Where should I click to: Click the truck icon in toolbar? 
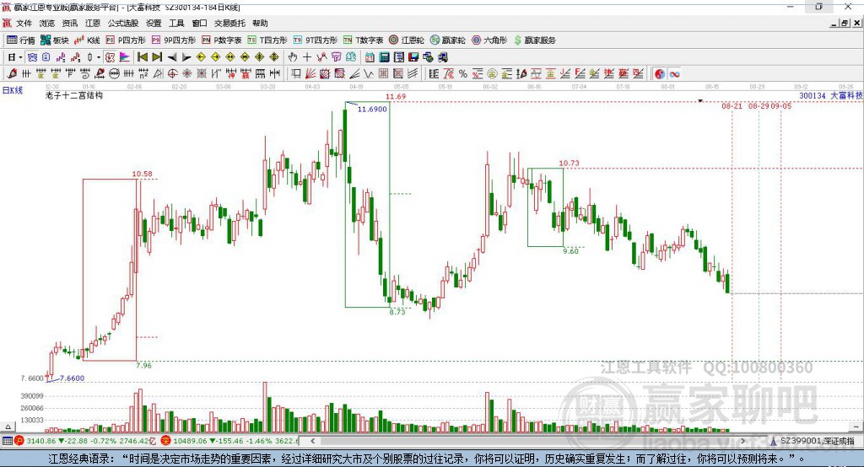443,57
